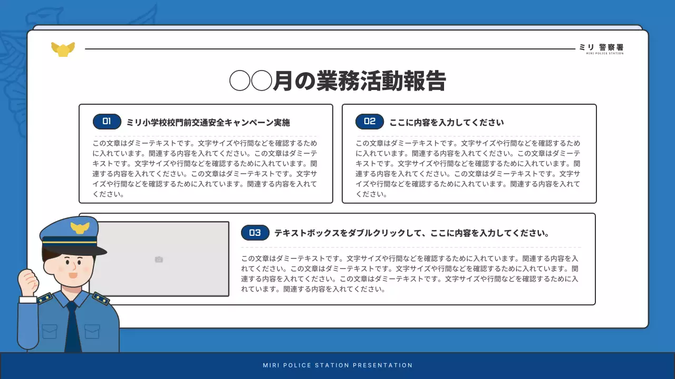The image size is (675, 379).
Task: Select the "01" number badge
Action: coord(107,122)
